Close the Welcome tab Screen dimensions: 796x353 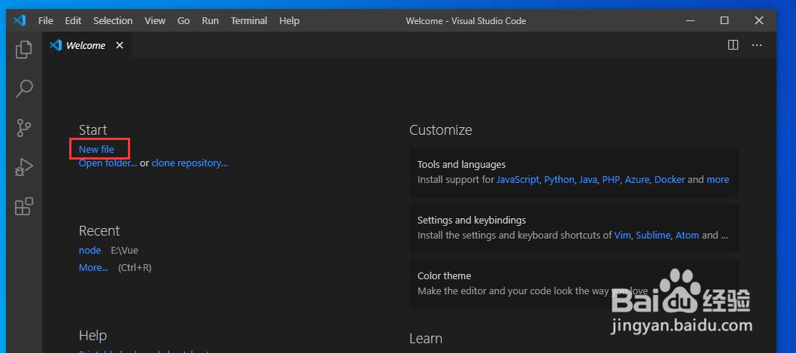[120, 45]
